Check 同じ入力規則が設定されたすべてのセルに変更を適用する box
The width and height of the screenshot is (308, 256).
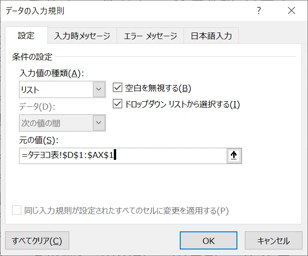(17, 210)
